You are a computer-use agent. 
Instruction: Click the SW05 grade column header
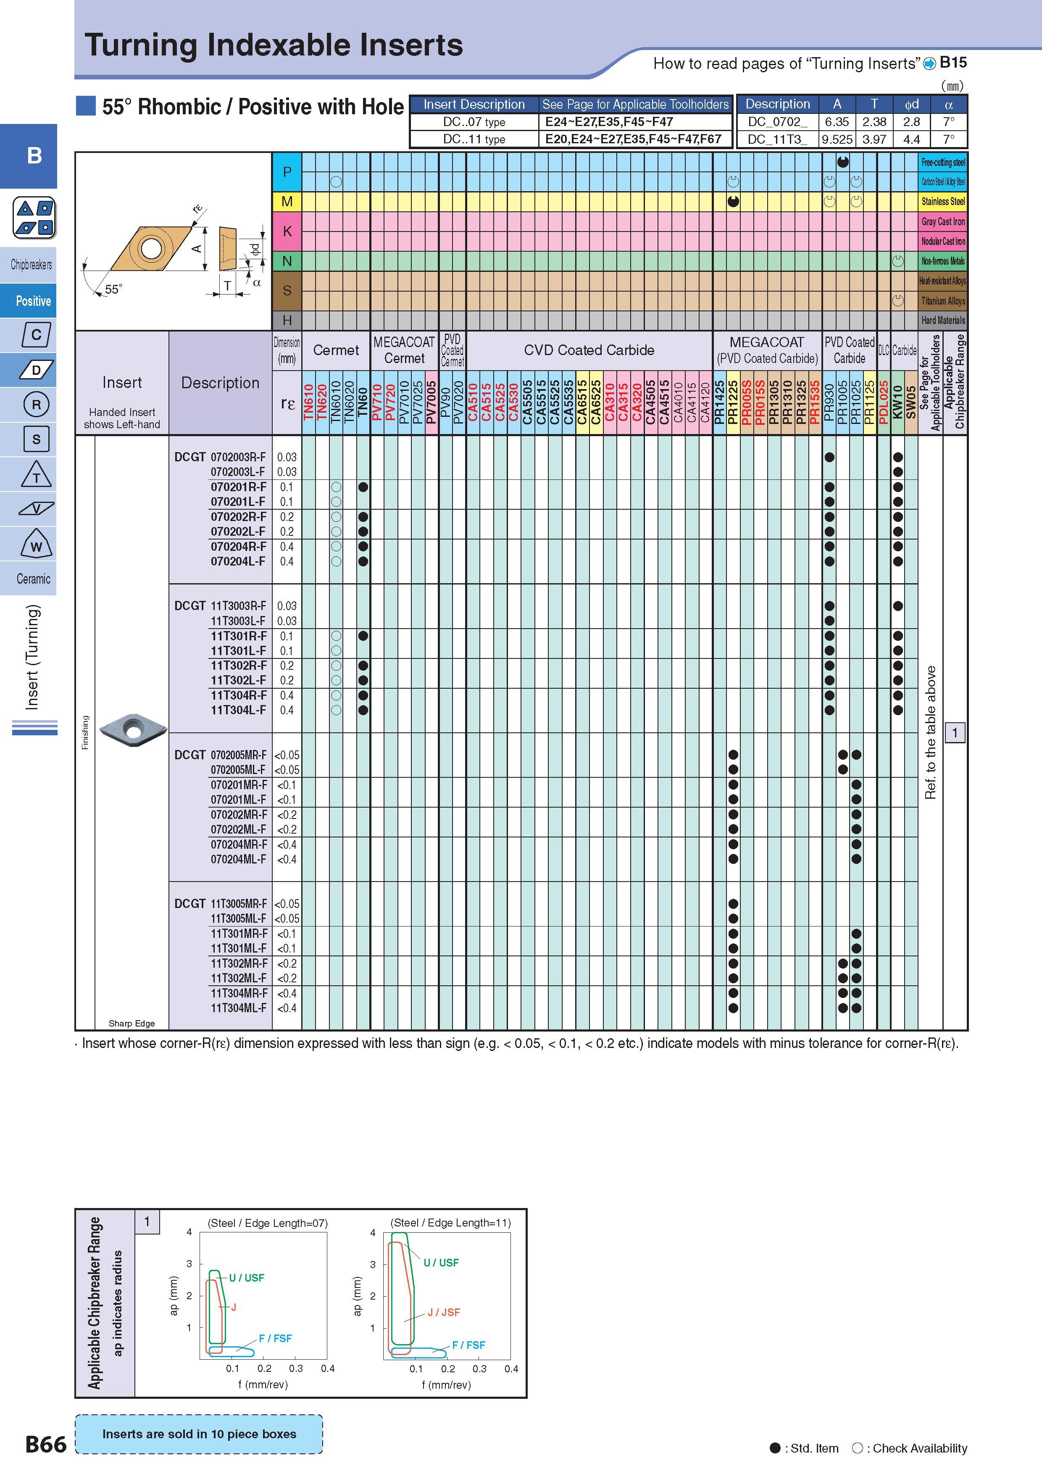[x=911, y=402]
